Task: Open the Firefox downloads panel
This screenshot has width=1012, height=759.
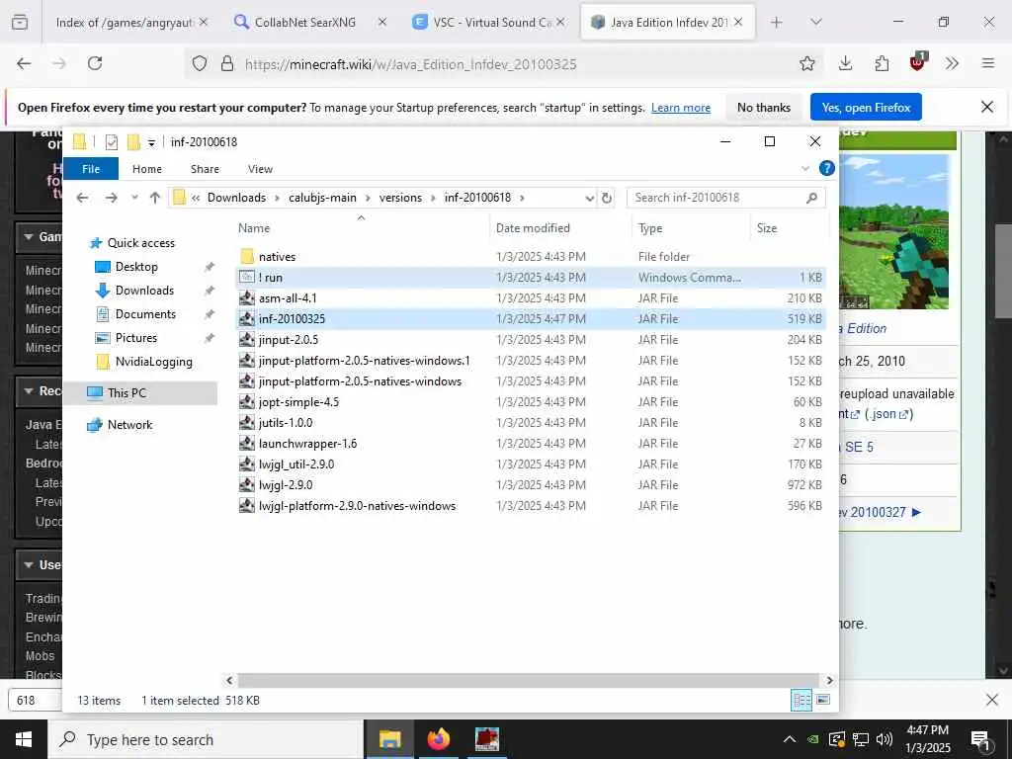Action: 846,63
